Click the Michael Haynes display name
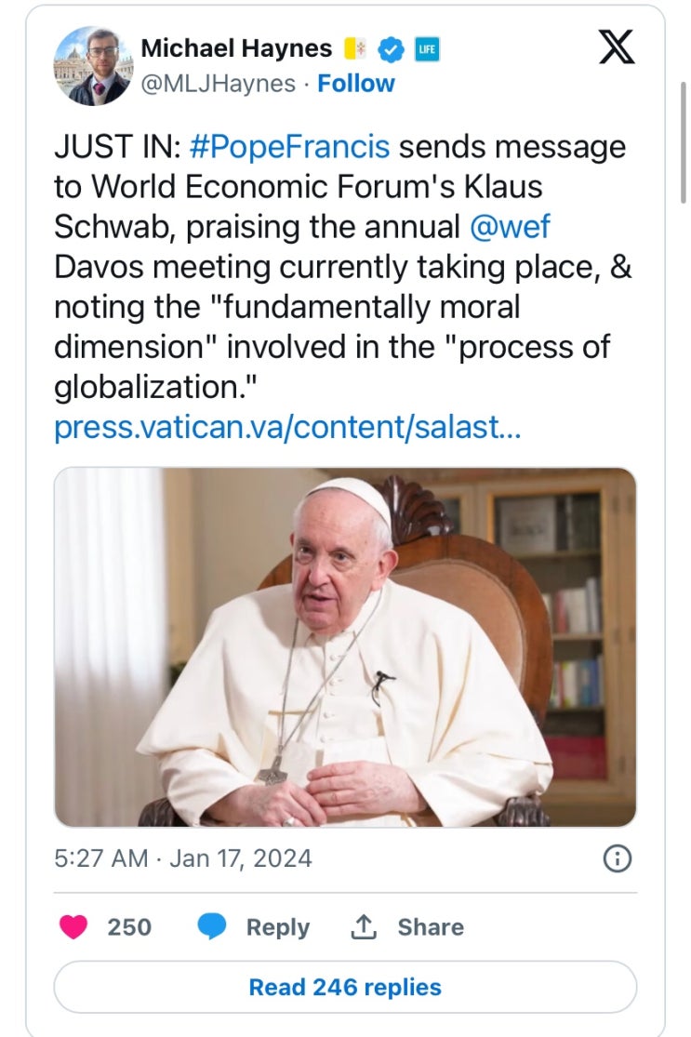The height and width of the screenshot is (1037, 691). (236, 48)
